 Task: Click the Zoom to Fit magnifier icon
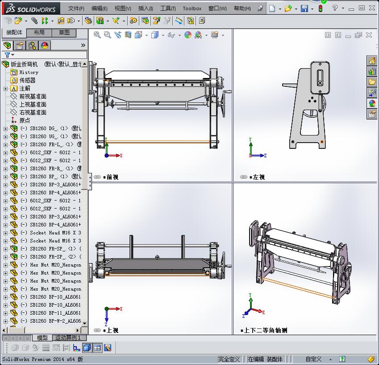pos(97,35)
